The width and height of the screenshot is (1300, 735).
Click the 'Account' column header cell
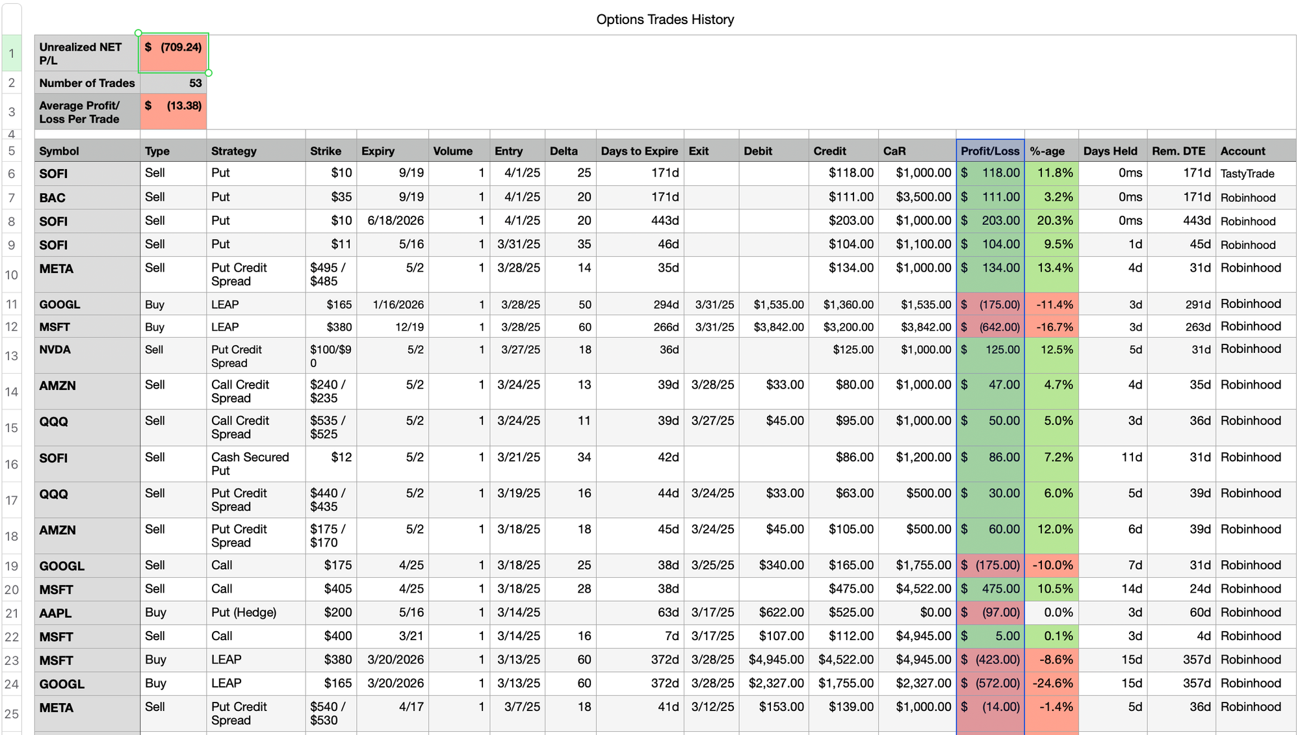[x=1256, y=151]
